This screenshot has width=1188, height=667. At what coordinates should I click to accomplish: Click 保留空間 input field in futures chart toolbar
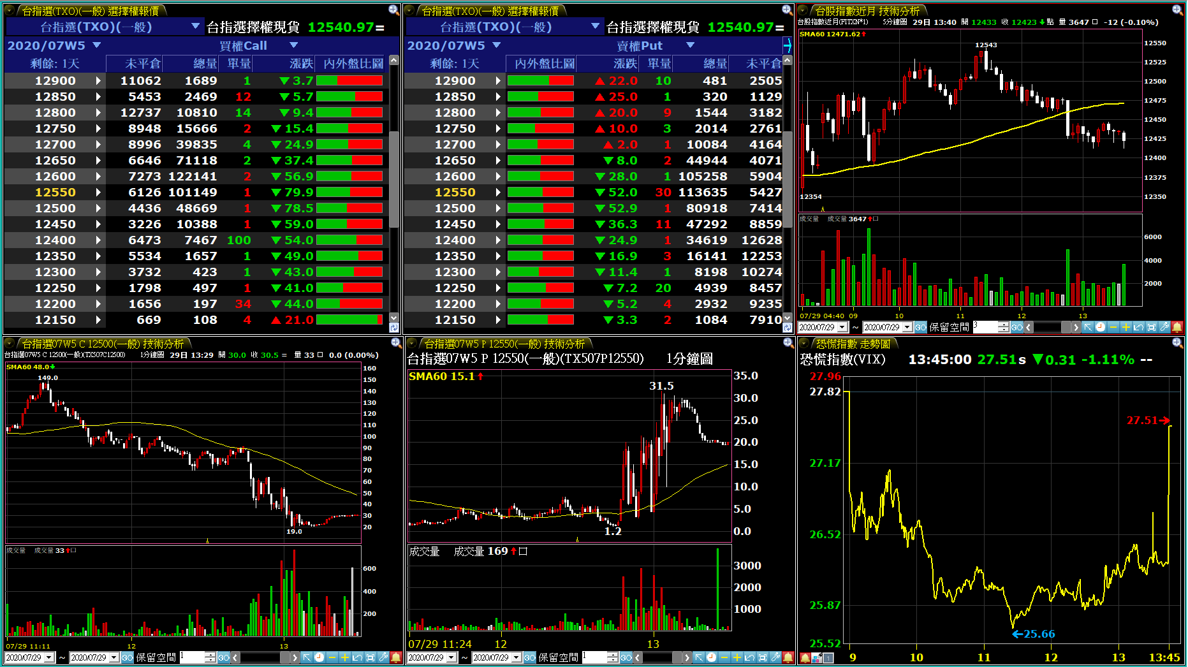(x=985, y=327)
